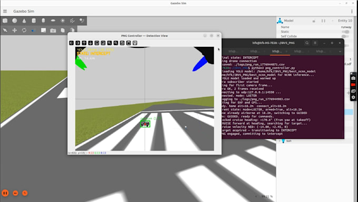The image size is (358, 202).
Task: Insert a cone shape in Gazebo
Action: [x=24, y=21]
